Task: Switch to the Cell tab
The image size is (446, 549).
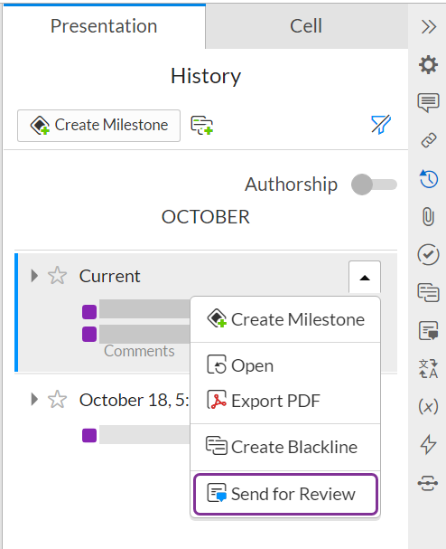Action: tap(307, 26)
